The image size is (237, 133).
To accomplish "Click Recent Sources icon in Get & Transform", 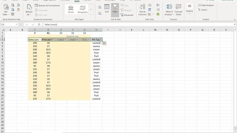I will tap(19, 5).
